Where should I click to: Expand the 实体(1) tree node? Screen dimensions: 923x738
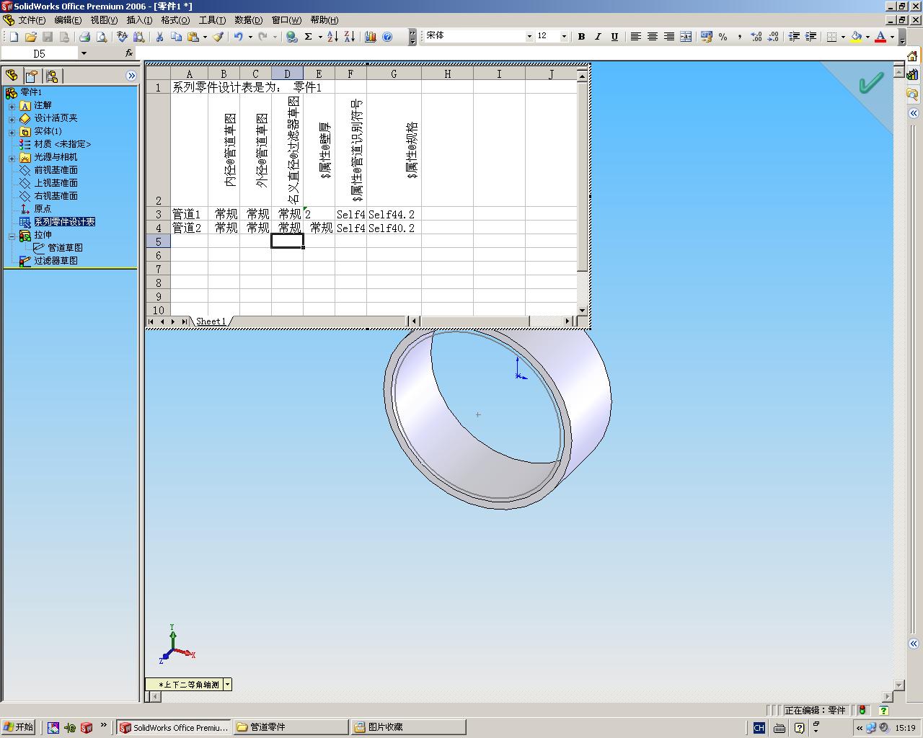(12, 132)
